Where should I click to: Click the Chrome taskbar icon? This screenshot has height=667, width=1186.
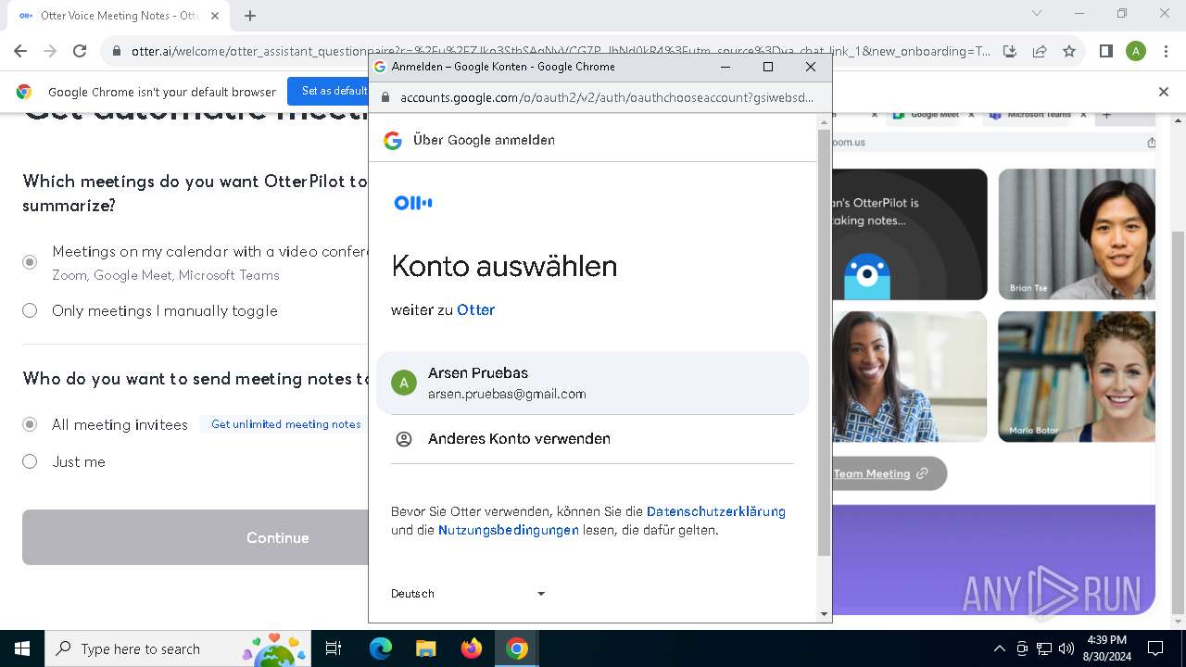(x=517, y=648)
